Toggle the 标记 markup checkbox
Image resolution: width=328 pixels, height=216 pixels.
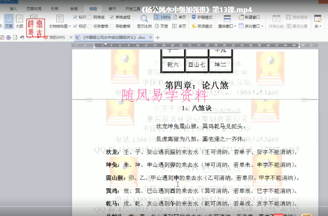pyautogui.click(x=75, y=26)
